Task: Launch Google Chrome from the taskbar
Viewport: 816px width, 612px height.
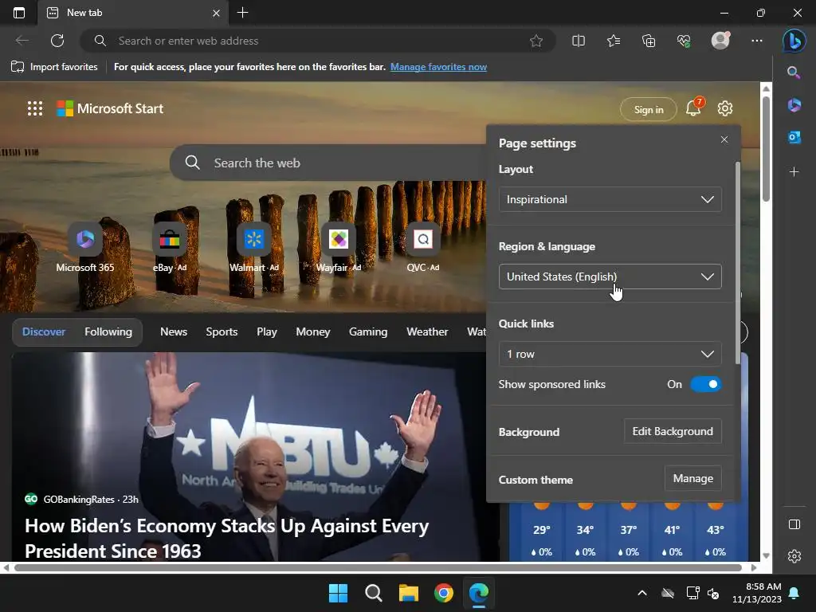Action: (443, 593)
